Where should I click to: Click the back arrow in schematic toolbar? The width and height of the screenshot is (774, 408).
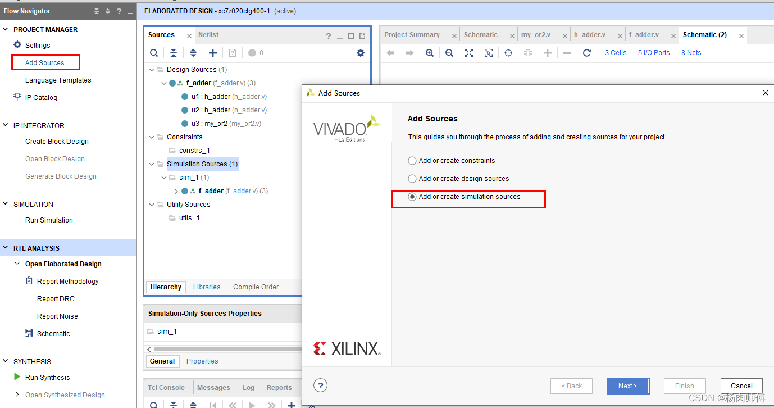point(390,53)
